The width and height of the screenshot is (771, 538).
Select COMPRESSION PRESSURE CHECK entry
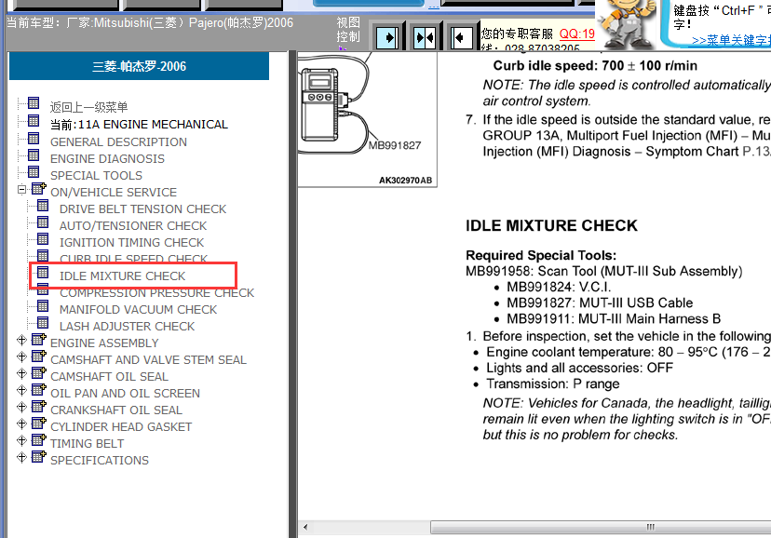click(x=157, y=293)
